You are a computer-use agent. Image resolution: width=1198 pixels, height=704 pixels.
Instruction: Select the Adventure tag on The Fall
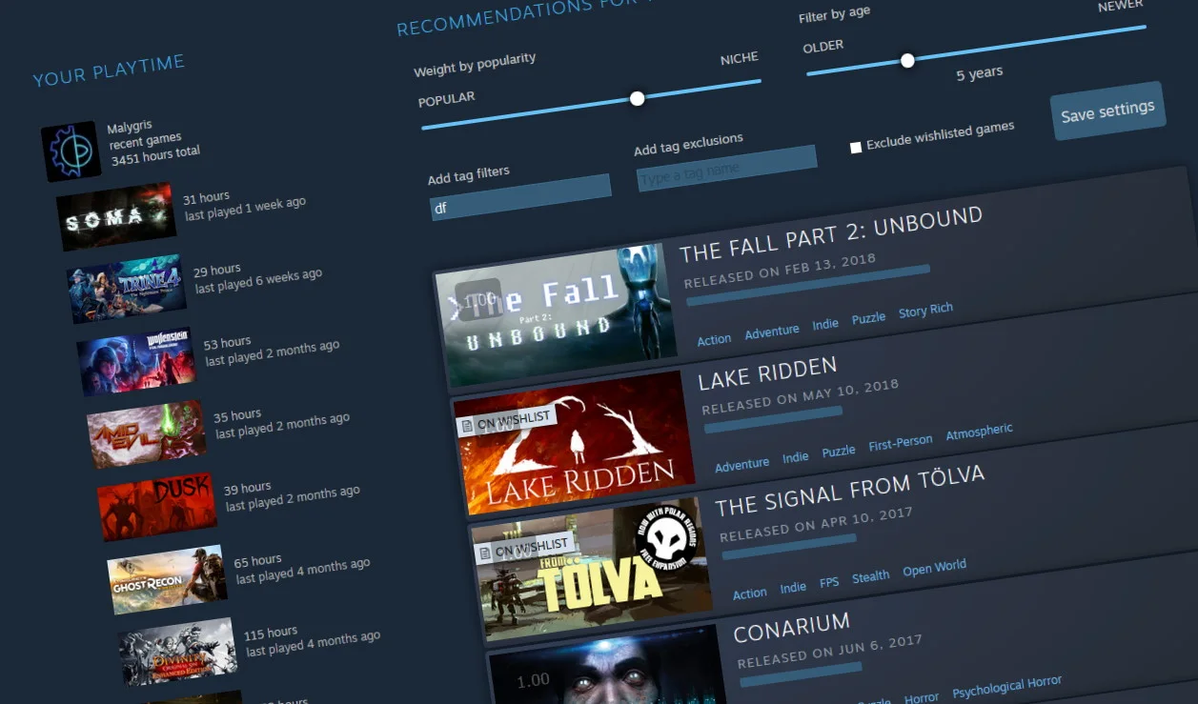(772, 331)
